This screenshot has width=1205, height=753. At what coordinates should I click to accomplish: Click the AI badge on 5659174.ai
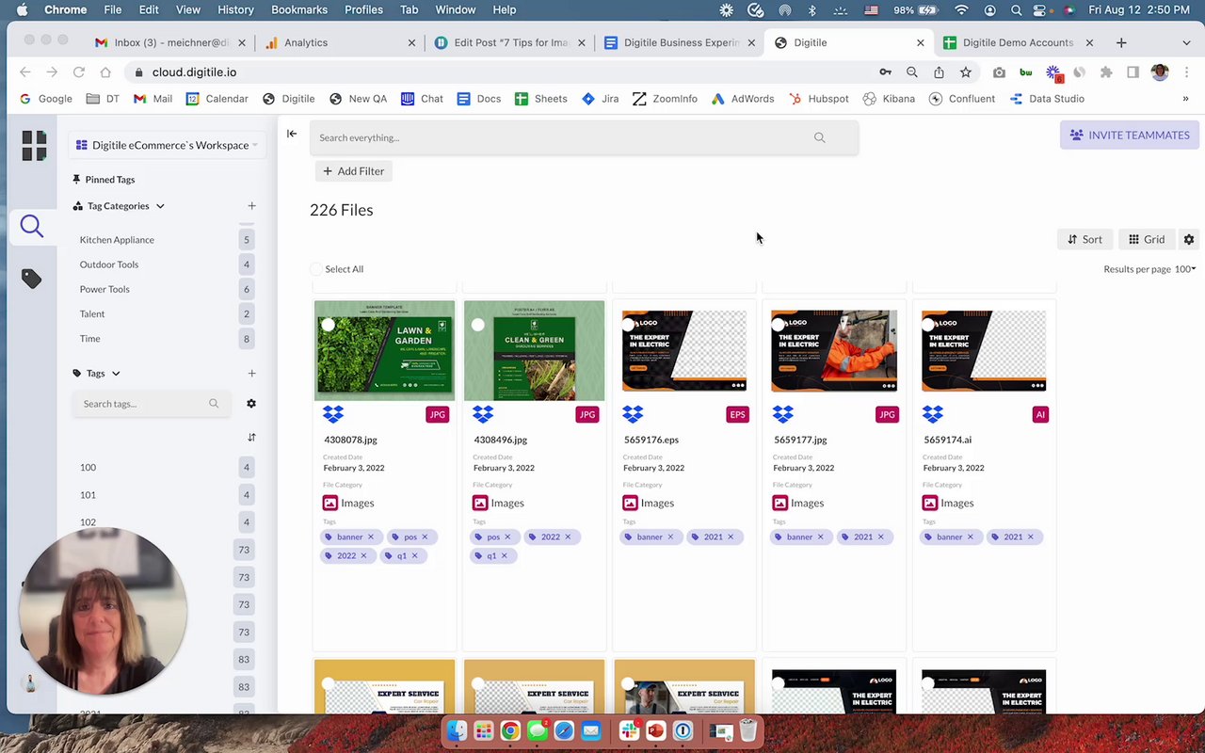tap(1040, 414)
